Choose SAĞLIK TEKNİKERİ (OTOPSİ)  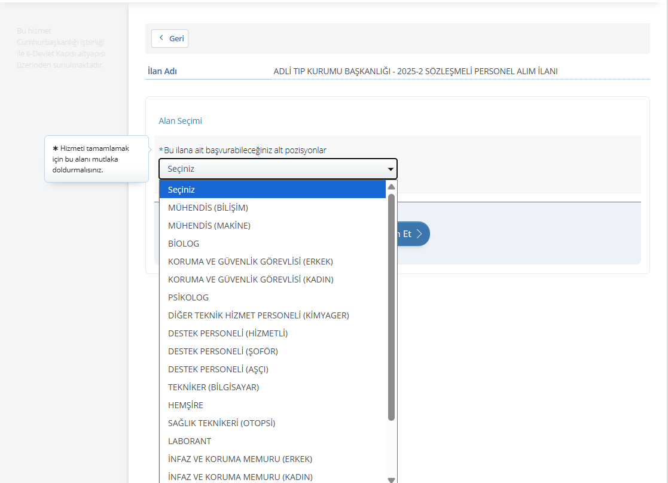pos(272,423)
